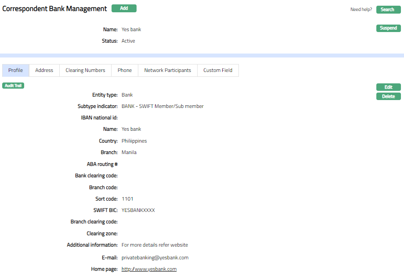Delete this correspondent bank record
The image size is (404, 276).
pos(388,97)
